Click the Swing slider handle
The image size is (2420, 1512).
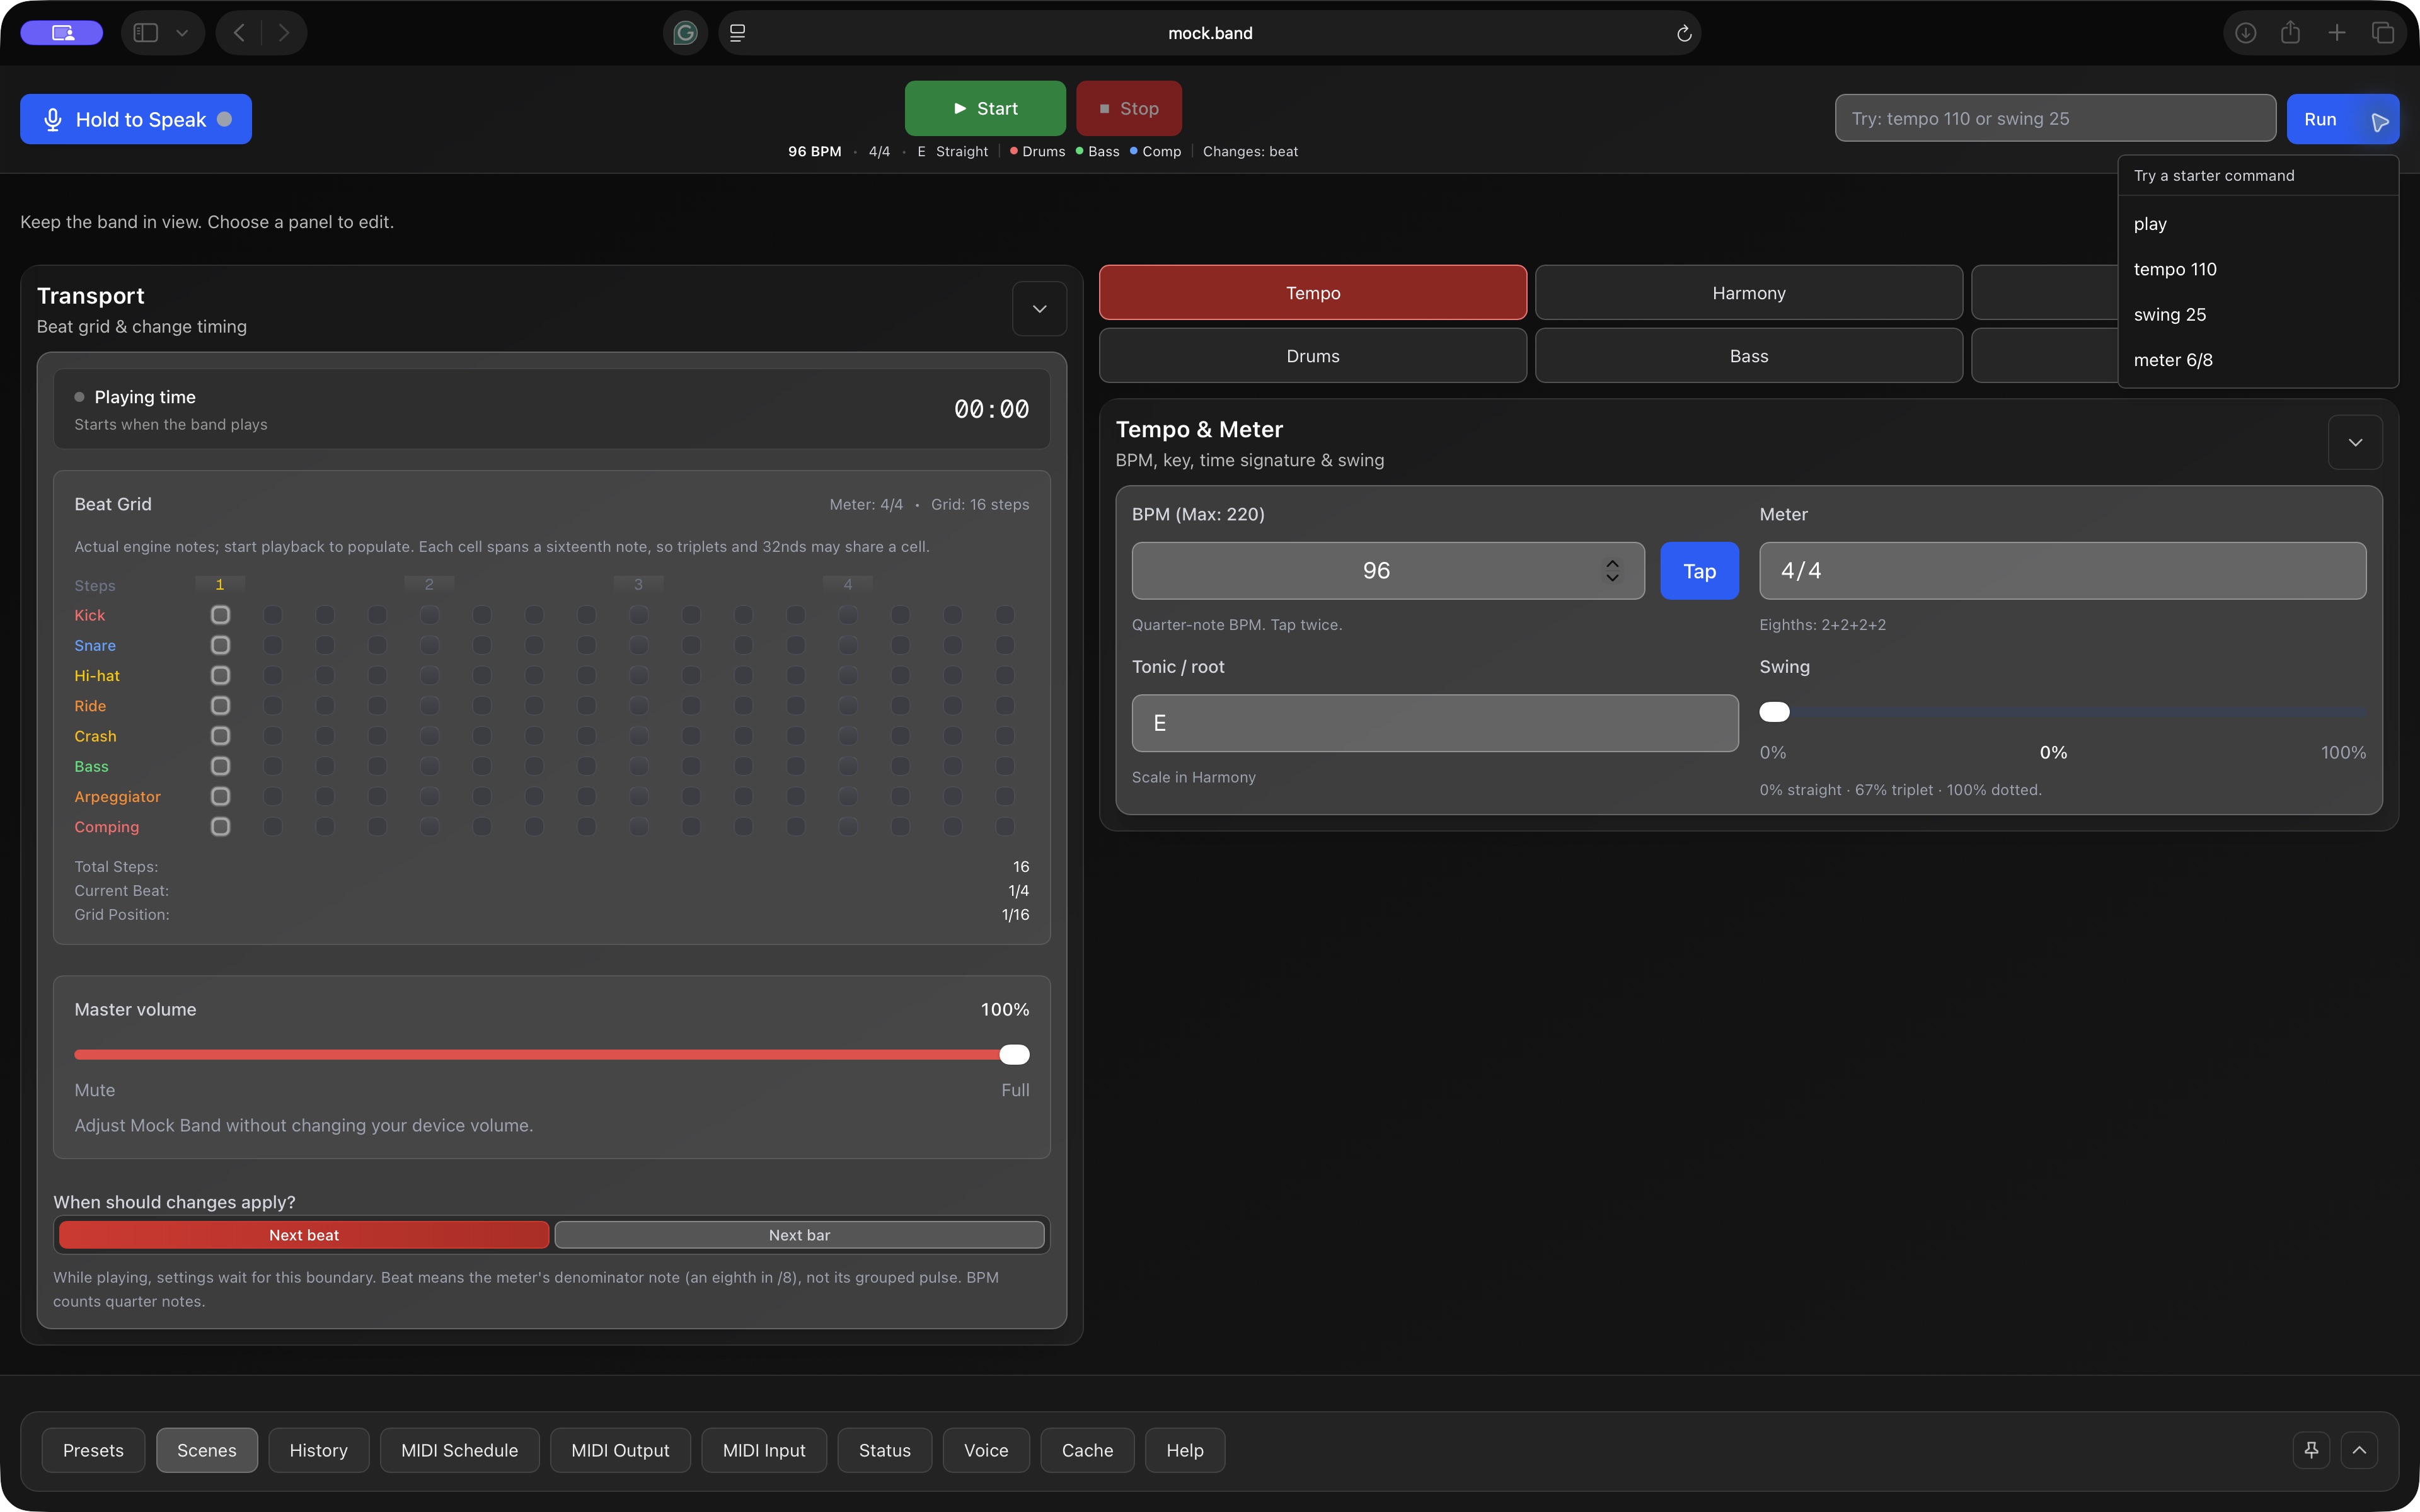[1774, 712]
